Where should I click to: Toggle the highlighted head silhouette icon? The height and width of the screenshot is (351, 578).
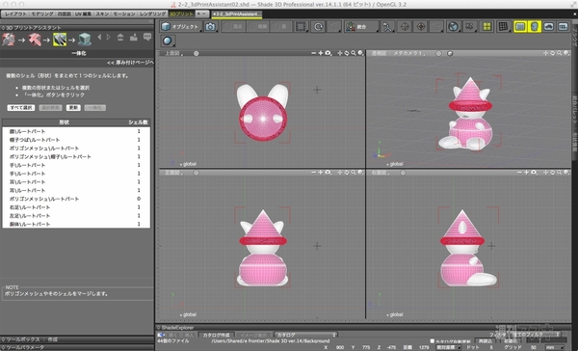[x=534, y=27]
